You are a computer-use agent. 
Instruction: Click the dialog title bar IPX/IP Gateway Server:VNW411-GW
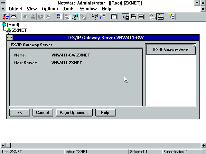pos(106,38)
